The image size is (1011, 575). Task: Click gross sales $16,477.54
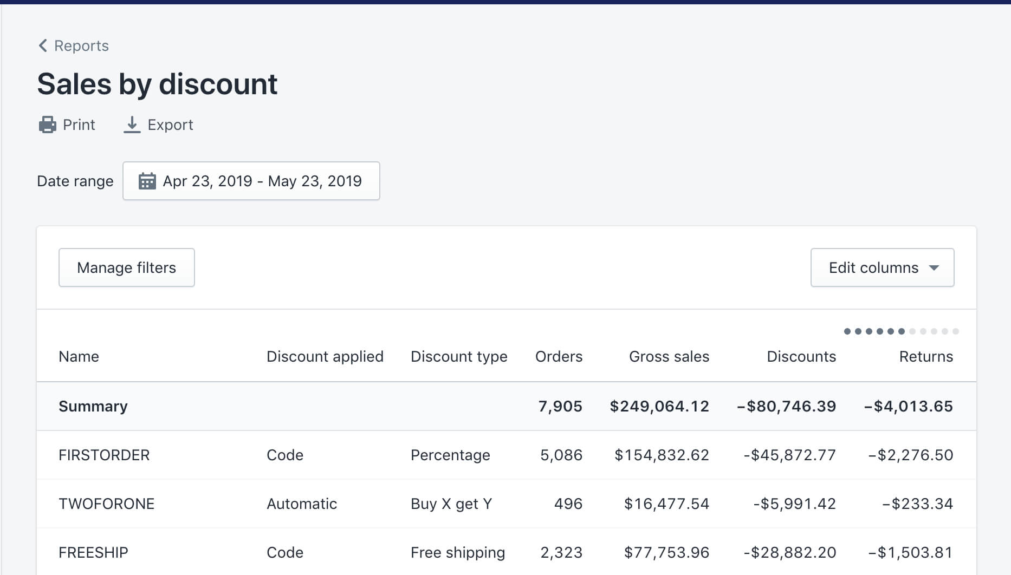666,504
